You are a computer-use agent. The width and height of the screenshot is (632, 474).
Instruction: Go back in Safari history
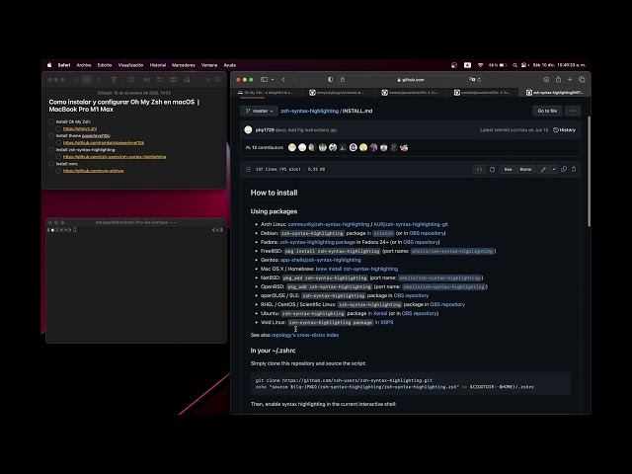[283, 79]
